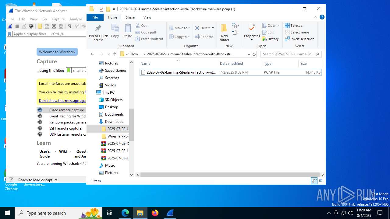
Task: Open Wireshark capture options gear icon
Action: (31, 26)
